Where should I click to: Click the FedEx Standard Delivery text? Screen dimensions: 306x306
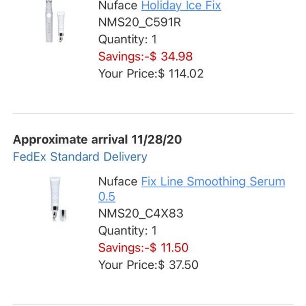(80, 157)
